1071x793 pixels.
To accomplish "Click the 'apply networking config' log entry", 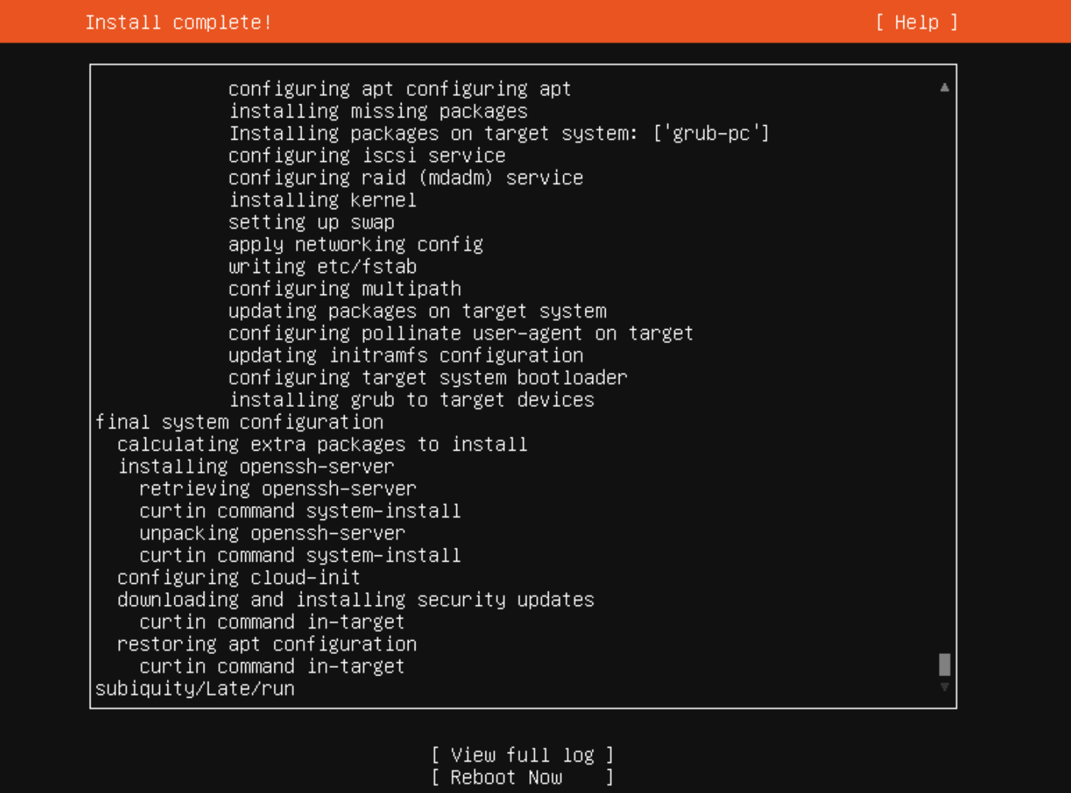I will [x=355, y=245].
